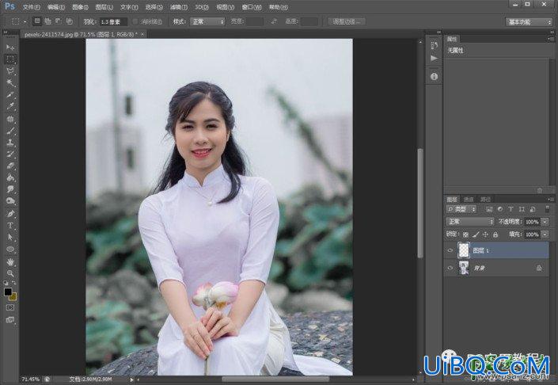This screenshot has width=558, height=385.
Task: Click Add to Selection mode icon
Action: (x=47, y=21)
